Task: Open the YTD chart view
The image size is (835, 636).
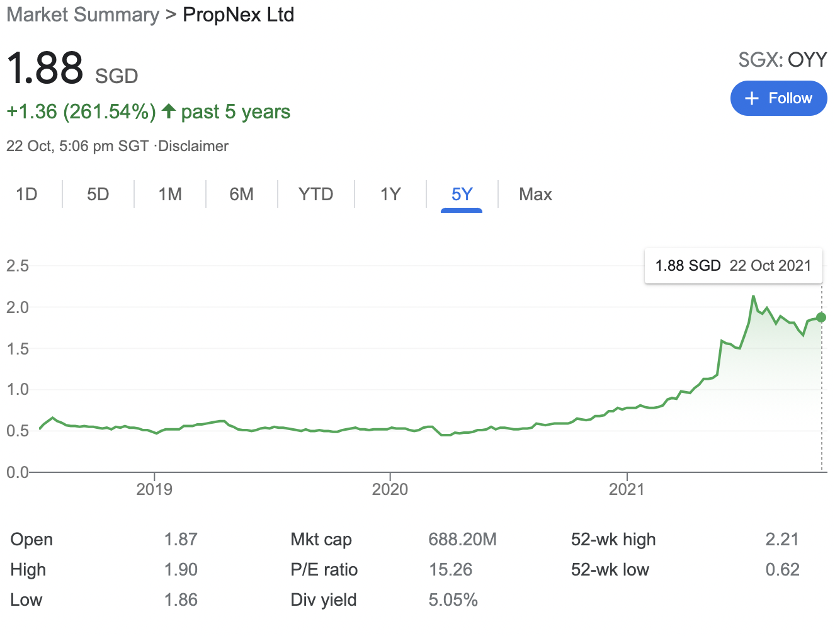Action: [x=315, y=194]
